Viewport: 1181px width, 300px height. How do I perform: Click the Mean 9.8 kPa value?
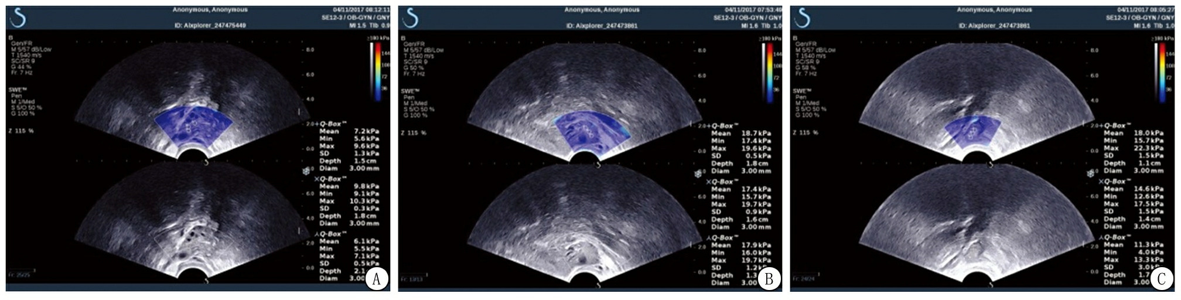click(x=367, y=186)
